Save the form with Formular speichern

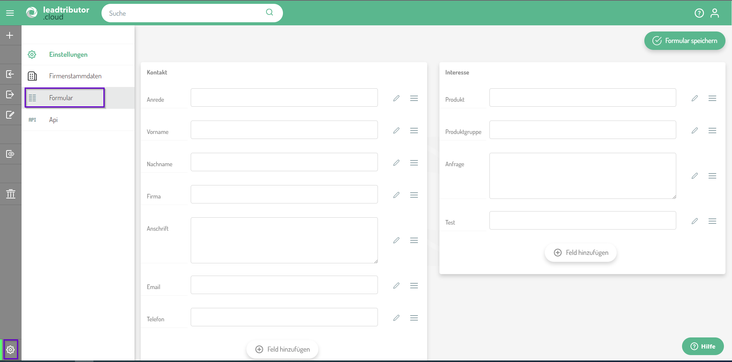684,41
